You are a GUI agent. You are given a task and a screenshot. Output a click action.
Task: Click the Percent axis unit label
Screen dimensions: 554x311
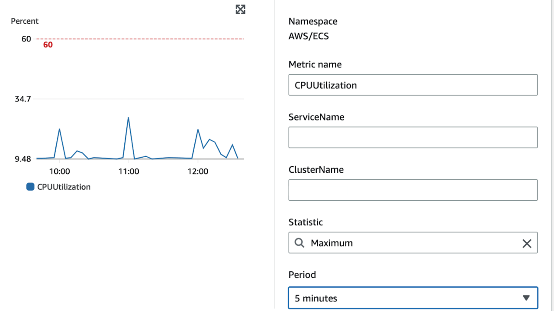point(25,21)
